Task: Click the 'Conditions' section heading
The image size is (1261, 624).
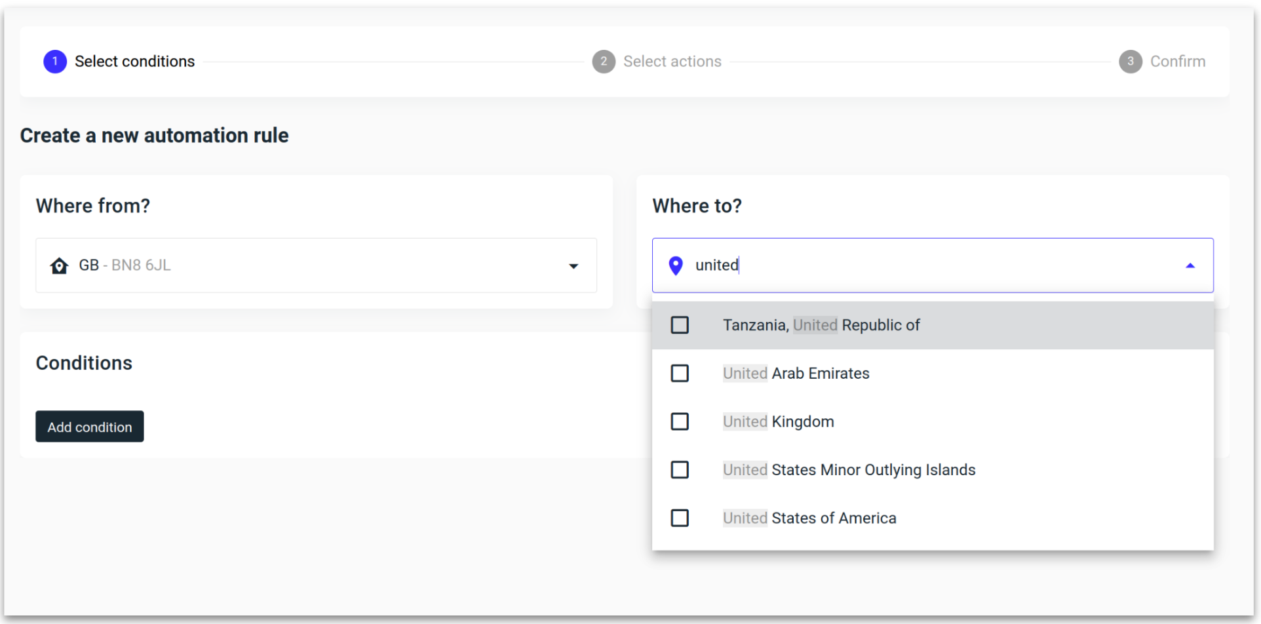Action: click(84, 363)
